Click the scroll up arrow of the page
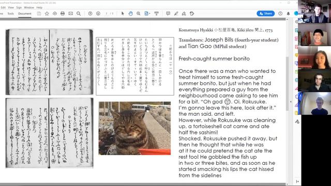Screen dimensions: 331x186 (x=287, y=20)
